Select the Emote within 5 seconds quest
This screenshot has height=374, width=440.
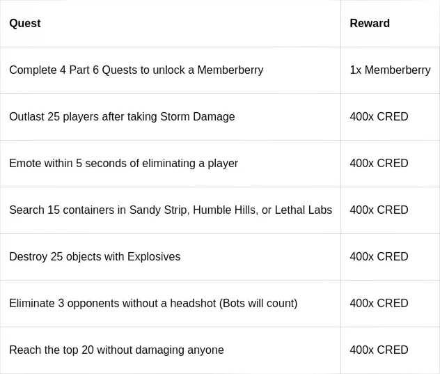[123, 164]
